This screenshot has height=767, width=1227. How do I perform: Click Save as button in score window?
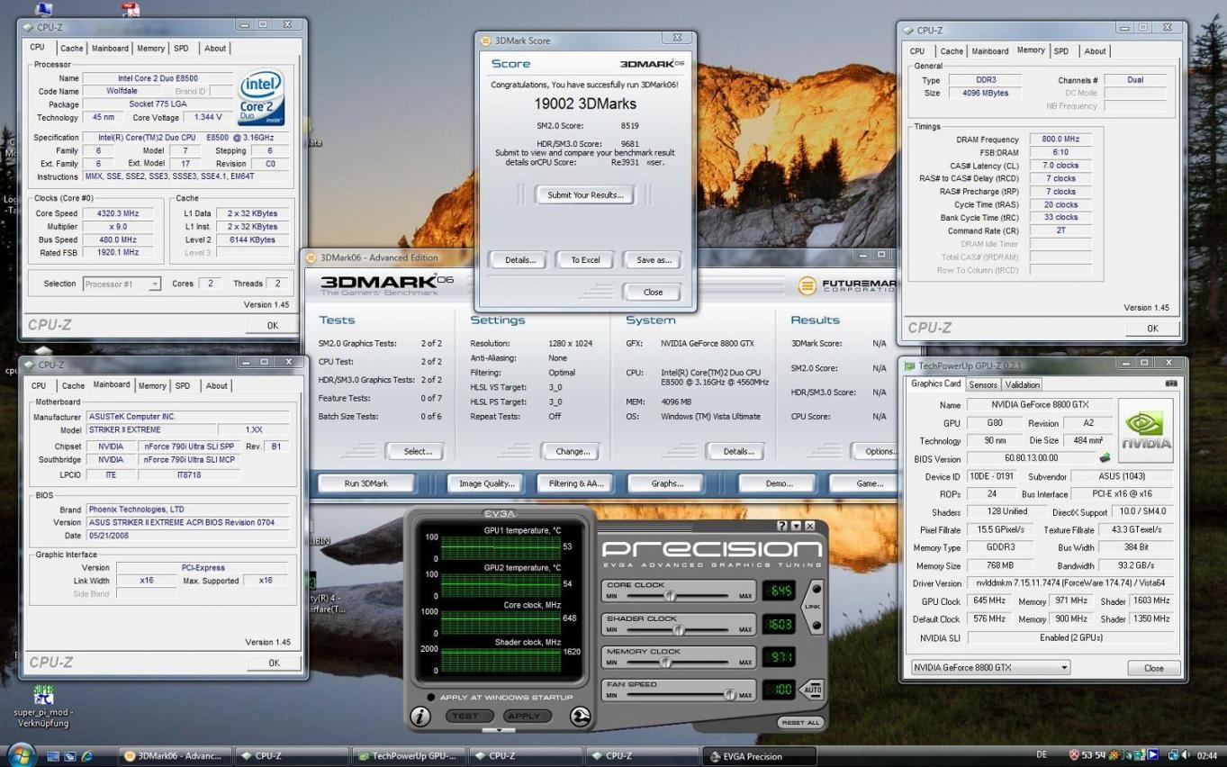[654, 260]
